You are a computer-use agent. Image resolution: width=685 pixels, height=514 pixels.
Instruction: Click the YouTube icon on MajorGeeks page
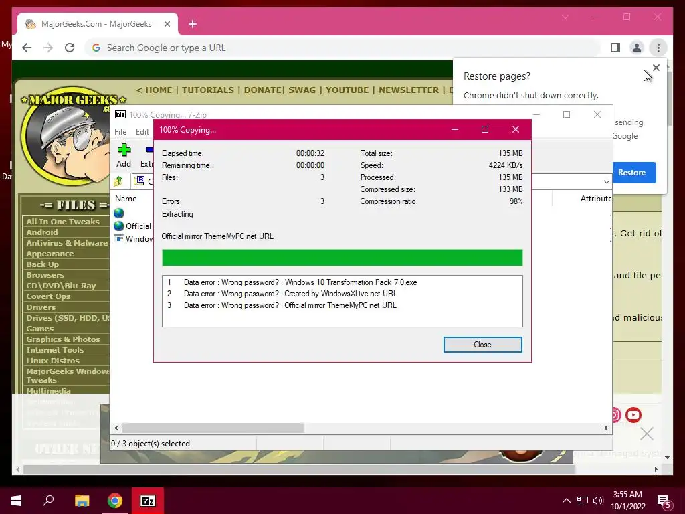coord(633,414)
